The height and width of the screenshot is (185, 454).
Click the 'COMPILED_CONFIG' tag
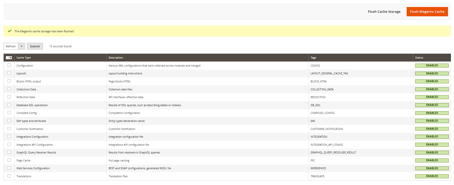click(322, 113)
